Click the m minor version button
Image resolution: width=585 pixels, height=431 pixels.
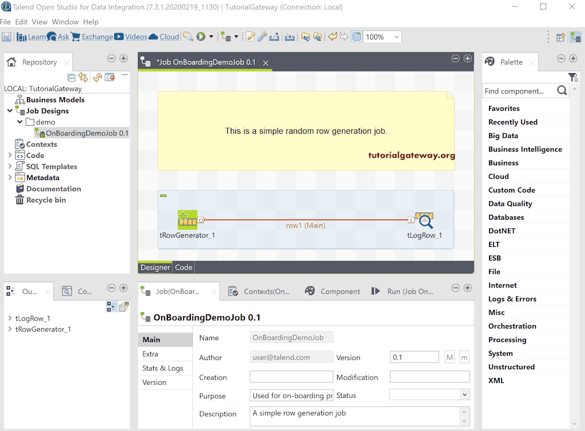pyautogui.click(x=464, y=357)
